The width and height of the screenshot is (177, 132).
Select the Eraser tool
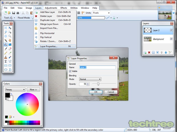click(x=10, y=49)
